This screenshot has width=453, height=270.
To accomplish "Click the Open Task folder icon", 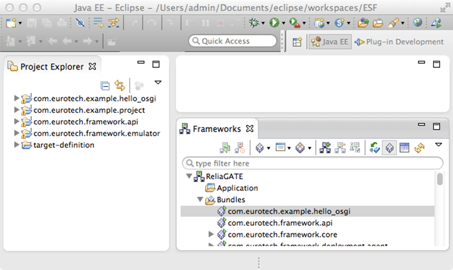I will point(378,23).
